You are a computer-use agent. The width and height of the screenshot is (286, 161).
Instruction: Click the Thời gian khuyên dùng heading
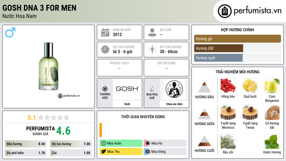(143, 117)
